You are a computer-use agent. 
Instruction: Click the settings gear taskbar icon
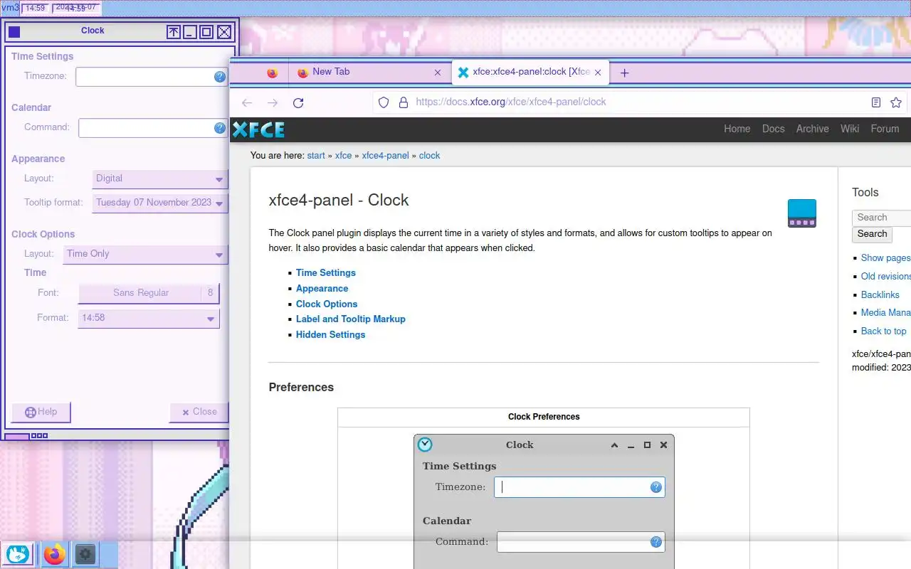pos(85,554)
